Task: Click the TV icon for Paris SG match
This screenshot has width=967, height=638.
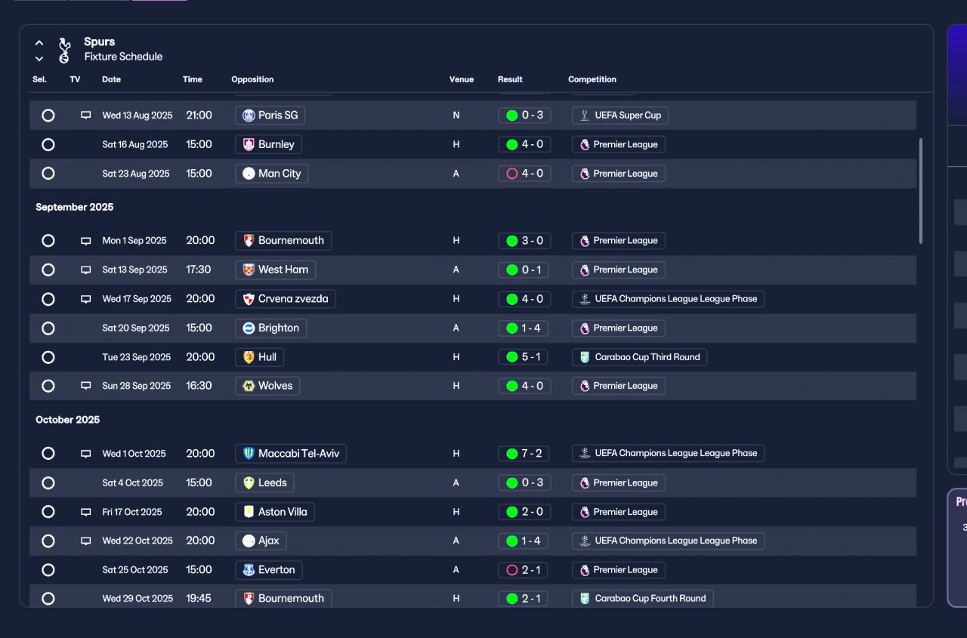Action: click(86, 116)
